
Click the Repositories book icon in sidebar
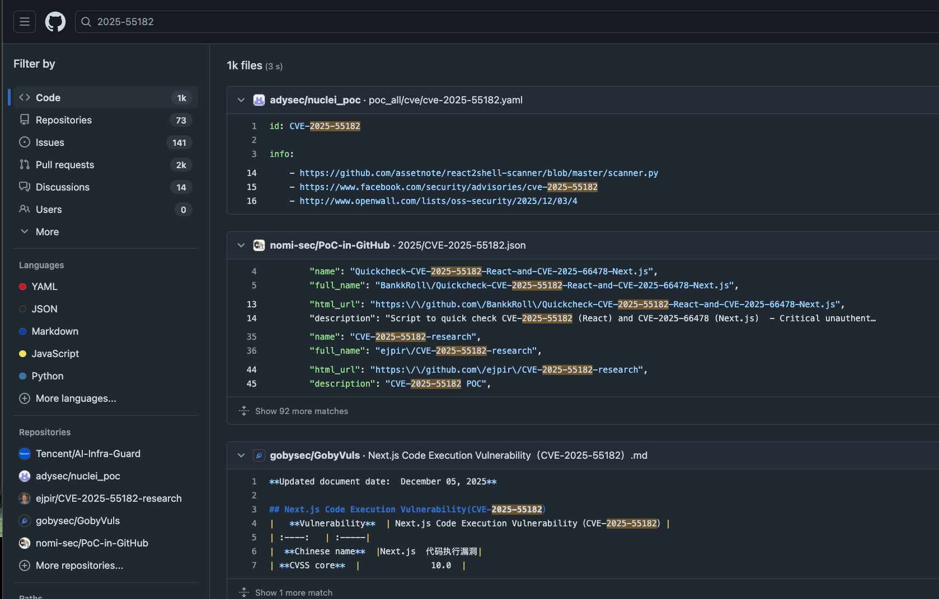click(x=25, y=120)
